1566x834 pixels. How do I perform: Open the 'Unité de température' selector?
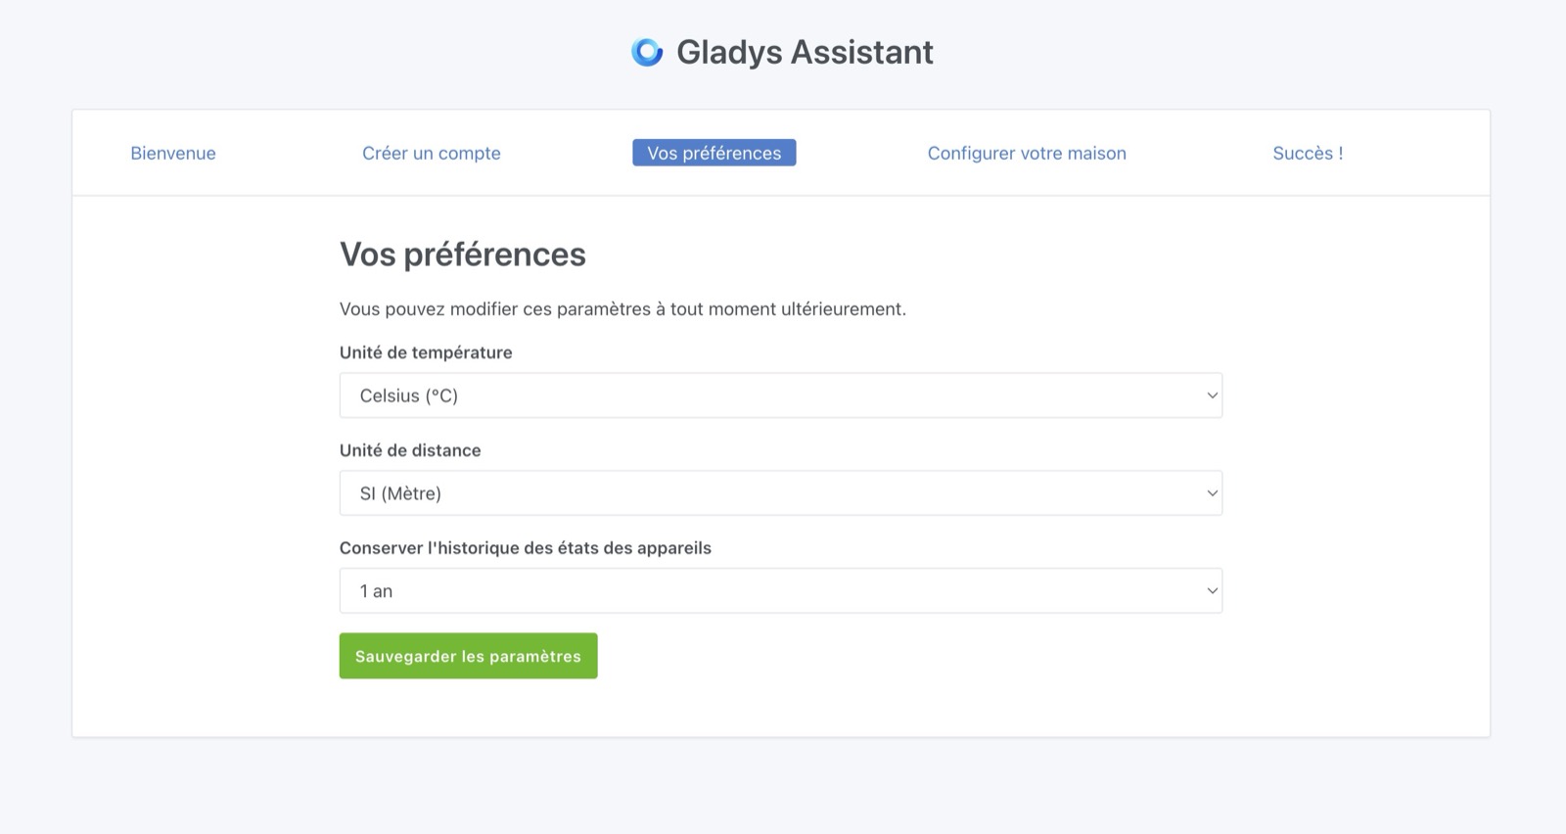[781, 395]
